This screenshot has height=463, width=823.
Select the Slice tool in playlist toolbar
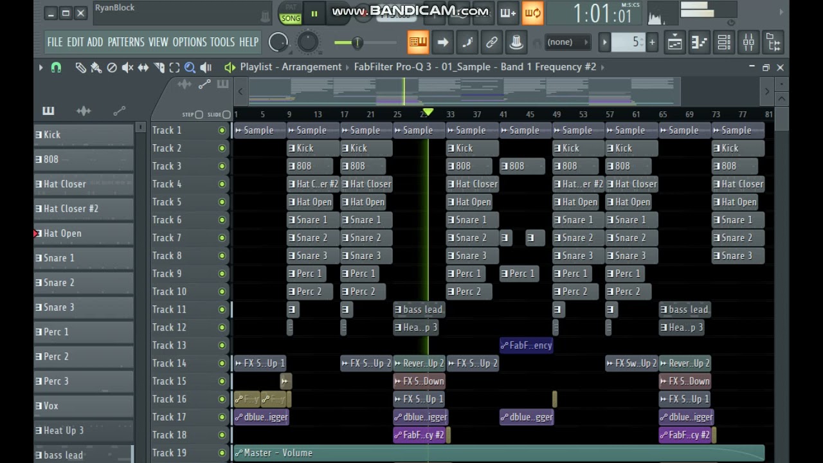click(x=159, y=67)
